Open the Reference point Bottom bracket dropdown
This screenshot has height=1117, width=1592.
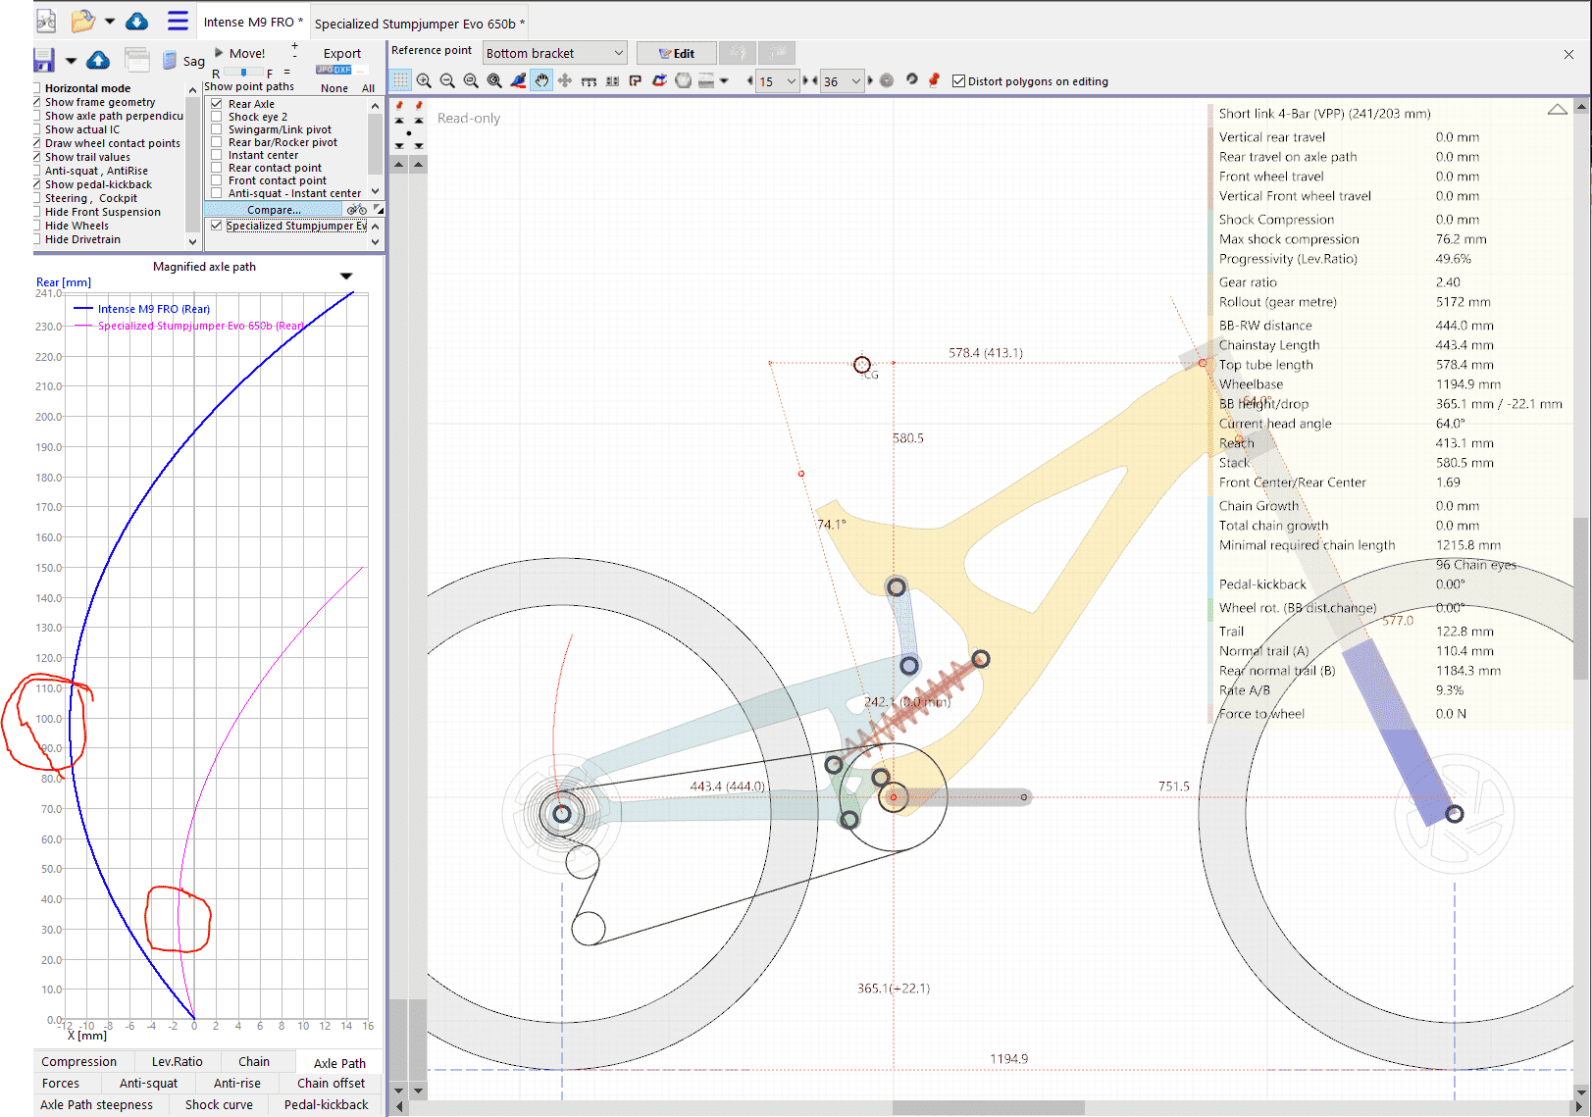point(555,53)
